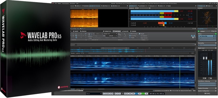The width and height of the screenshot is (218, 98).
Task: Toggle the Master Section power button
Action: coord(199,31)
